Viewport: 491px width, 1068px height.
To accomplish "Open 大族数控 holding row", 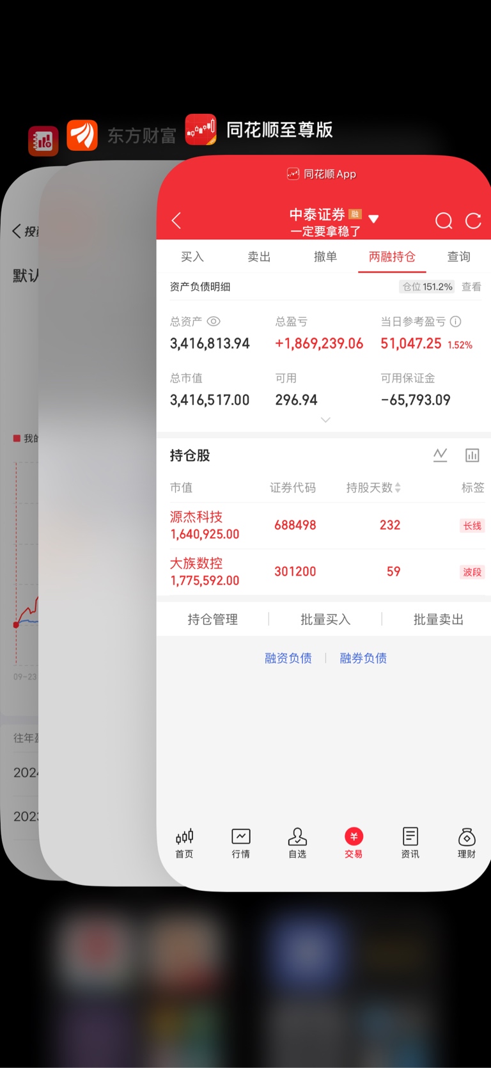I will pyautogui.click(x=323, y=572).
